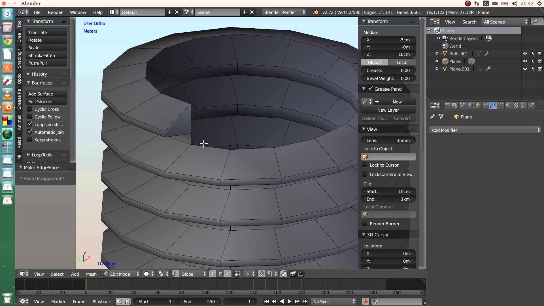544x306 pixels.
Task: Open the No Sync playback dropdown
Action: (x=333, y=301)
